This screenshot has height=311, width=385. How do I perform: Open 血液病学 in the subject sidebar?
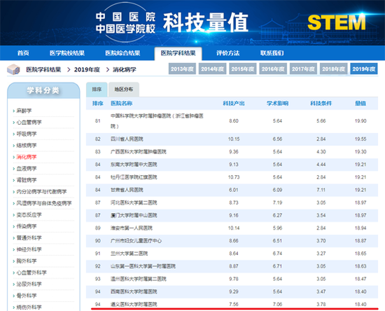pos(27,169)
